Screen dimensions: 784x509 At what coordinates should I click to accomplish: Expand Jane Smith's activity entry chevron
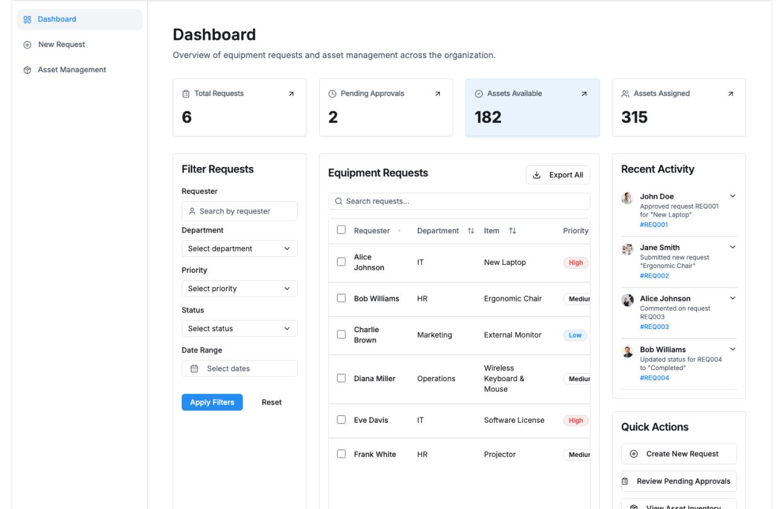733,247
